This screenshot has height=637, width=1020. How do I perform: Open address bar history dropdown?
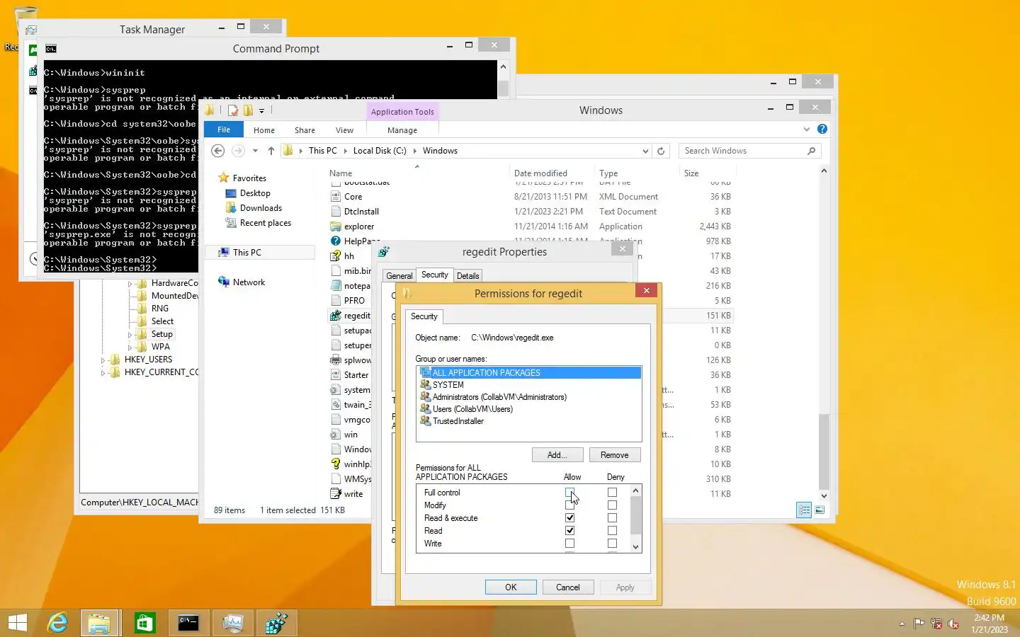(645, 151)
